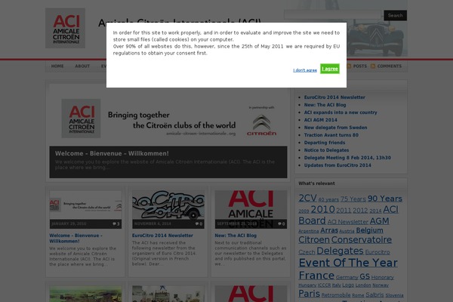Open Welcome - Bienvenue - Willkommen post title
Viewport: 453px width, 302px height.
[75, 238]
